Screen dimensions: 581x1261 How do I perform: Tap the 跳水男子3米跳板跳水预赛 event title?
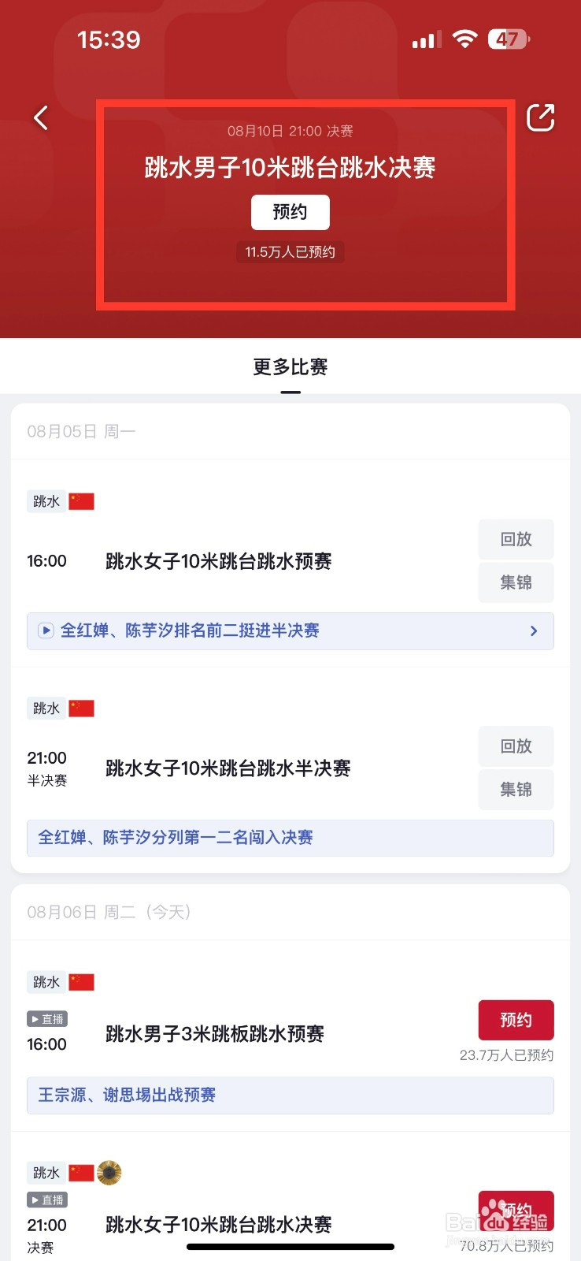click(x=215, y=1034)
